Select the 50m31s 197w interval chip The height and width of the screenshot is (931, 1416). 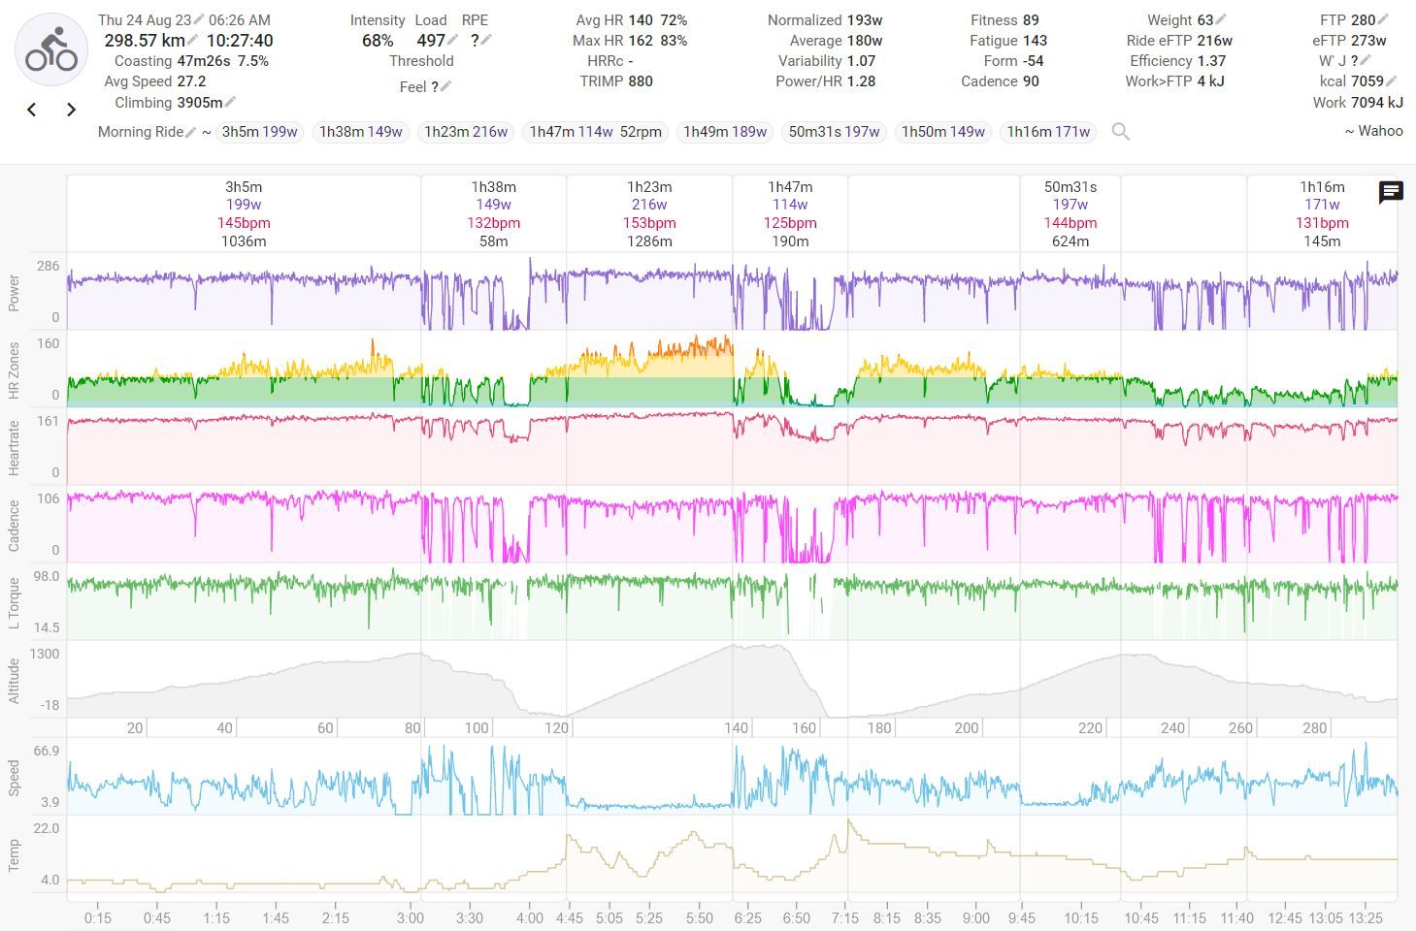click(834, 132)
